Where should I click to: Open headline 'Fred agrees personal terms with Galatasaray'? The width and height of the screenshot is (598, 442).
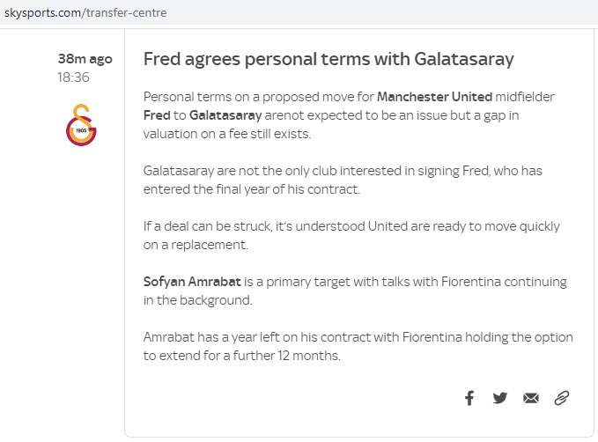coord(329,59)
